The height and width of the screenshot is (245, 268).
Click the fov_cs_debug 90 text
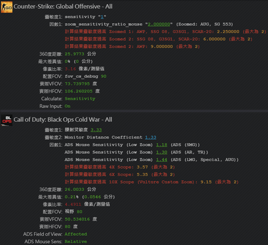[86, 76]
